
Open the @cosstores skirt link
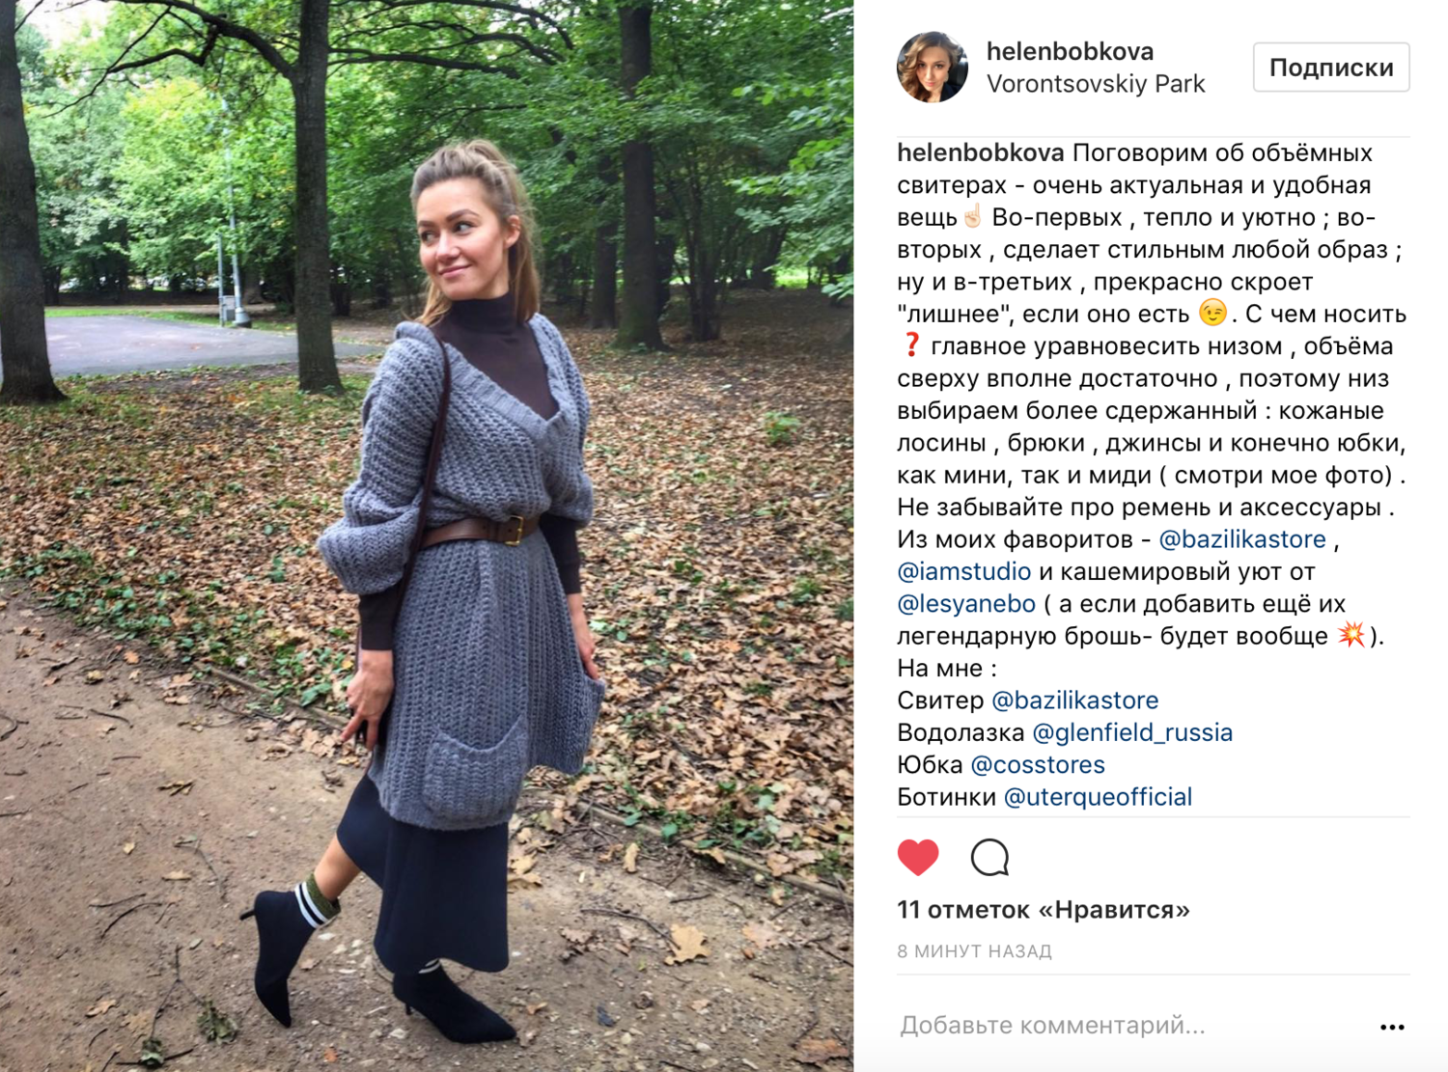click(1038, 764)
